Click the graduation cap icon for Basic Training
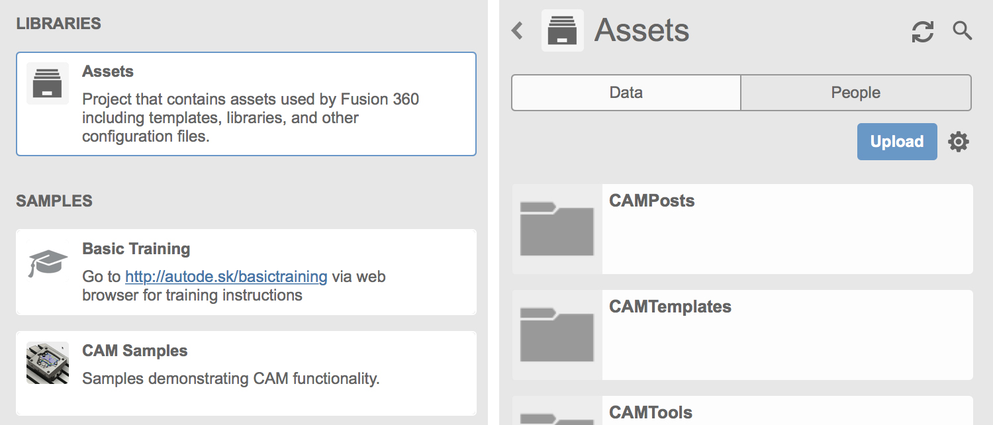993x425 pixels. [47, 261]
